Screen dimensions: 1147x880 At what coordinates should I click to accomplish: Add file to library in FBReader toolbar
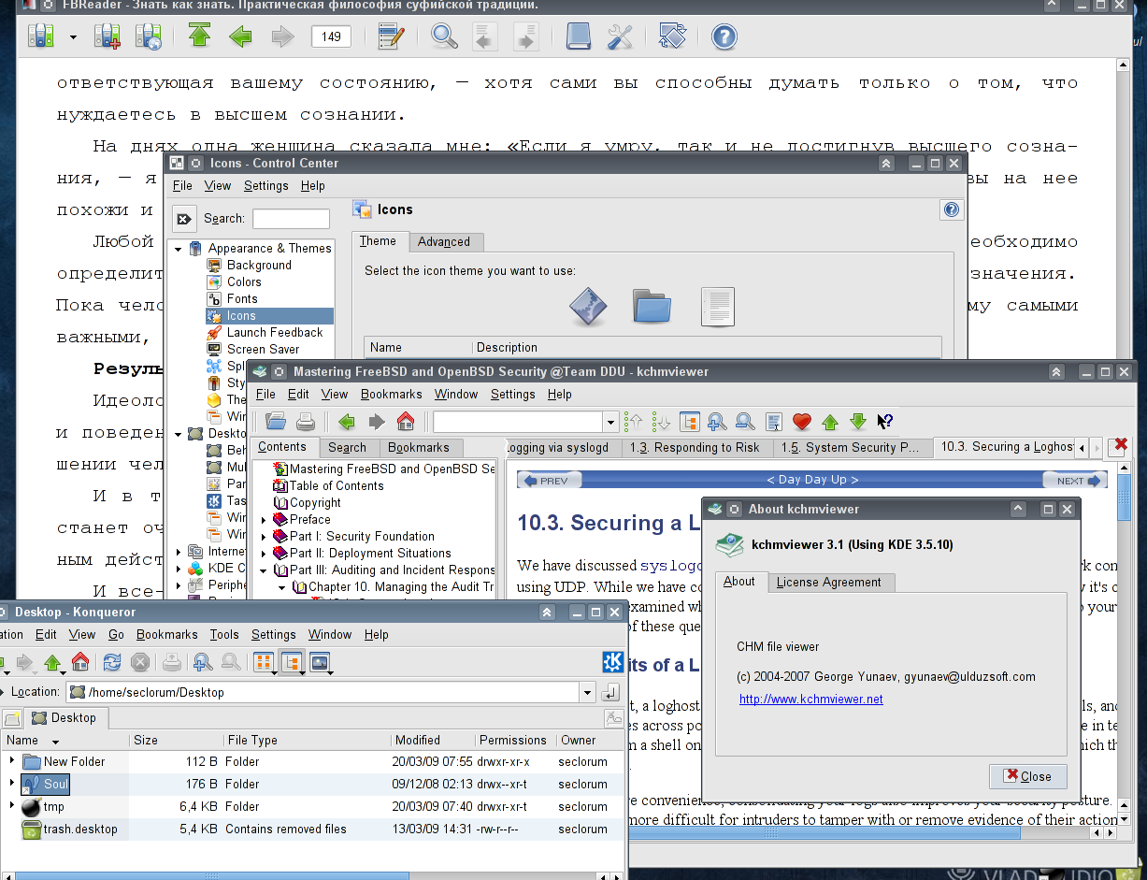point(108,37)
